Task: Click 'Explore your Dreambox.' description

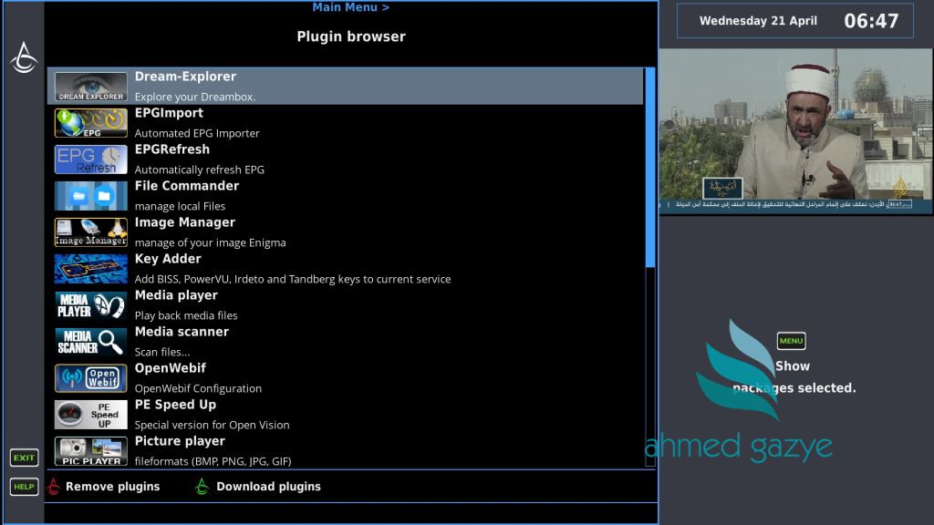Action: coord(195,97)
